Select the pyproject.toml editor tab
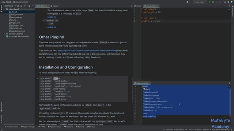Screen dimensions: 234x131 (151, 6)
